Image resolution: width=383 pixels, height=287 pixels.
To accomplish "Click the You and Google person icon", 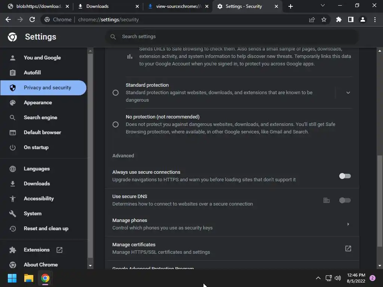I will 13,58.
